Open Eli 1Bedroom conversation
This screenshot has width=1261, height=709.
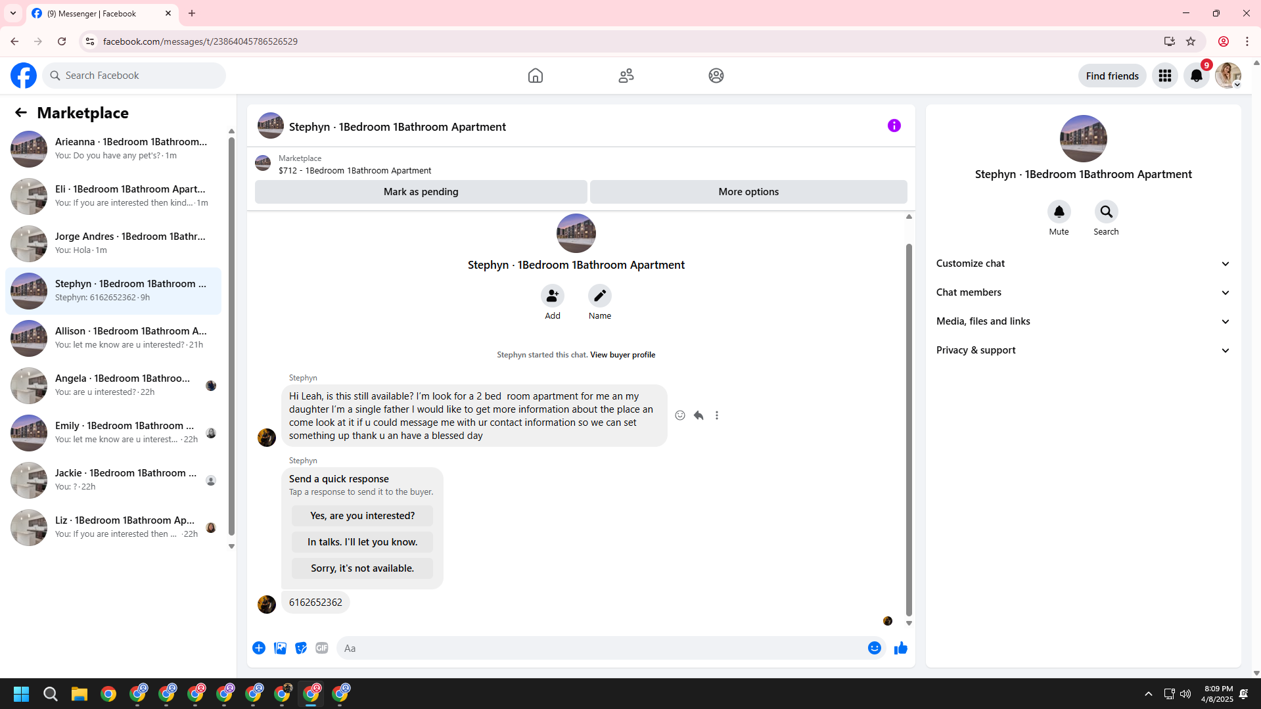(x=113, y=196)
